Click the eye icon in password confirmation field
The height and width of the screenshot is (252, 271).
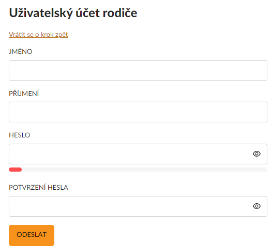click(257, 206)
